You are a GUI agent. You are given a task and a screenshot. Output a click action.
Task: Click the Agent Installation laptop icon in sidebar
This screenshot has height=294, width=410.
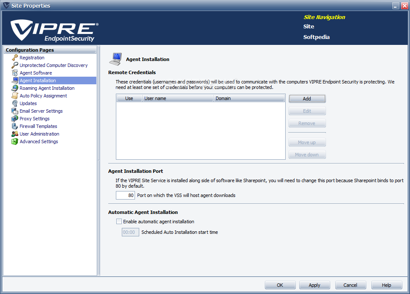point(15,80)
